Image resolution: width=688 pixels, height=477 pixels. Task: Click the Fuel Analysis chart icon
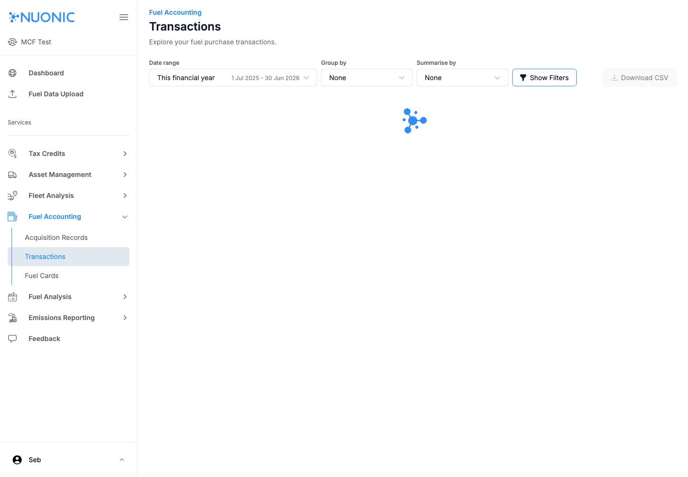(13, 297)
